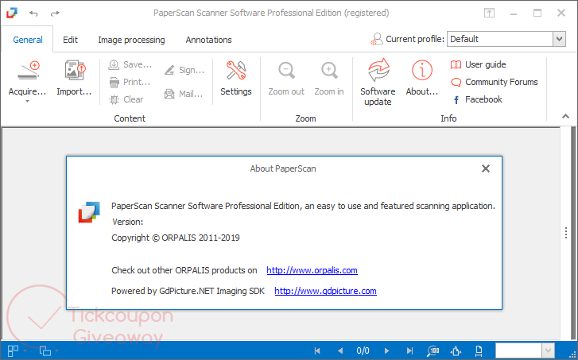
Task: Open the Image processing tab
Action: (131, 40)
